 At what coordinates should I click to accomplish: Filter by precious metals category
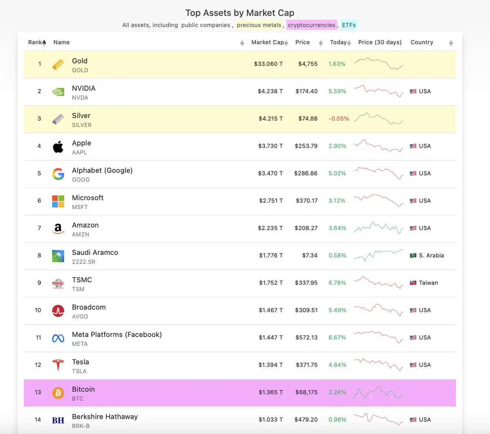tap(259, 25)
